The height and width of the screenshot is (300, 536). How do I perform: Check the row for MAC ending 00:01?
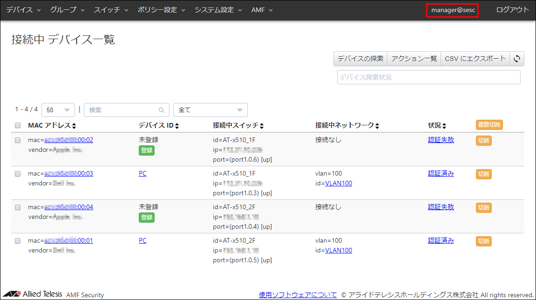point(18,241)
